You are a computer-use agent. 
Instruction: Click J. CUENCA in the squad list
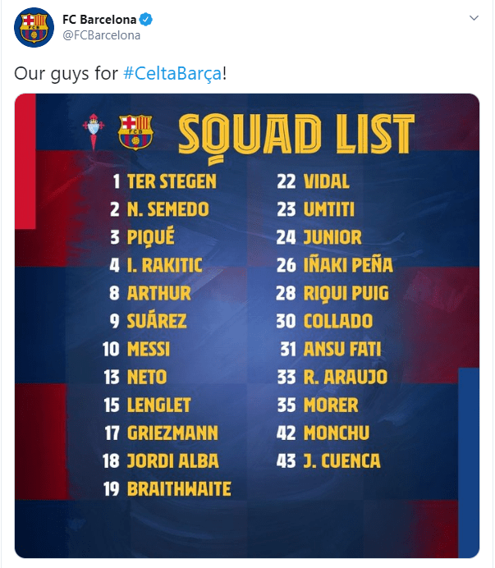point(341,461)
